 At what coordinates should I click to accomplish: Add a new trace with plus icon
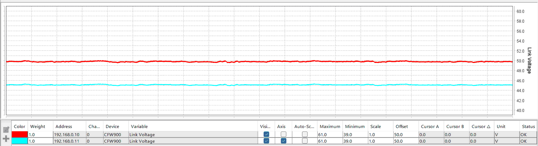click(6, 139)
